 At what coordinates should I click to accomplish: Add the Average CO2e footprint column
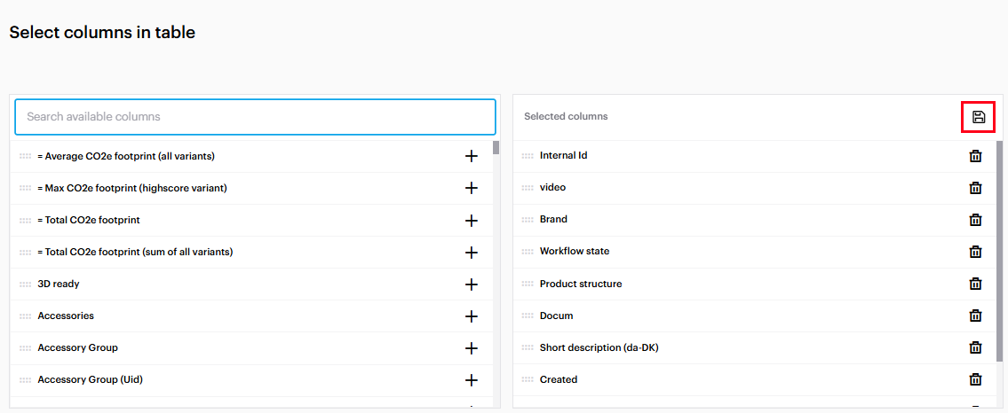pos(471,156)
